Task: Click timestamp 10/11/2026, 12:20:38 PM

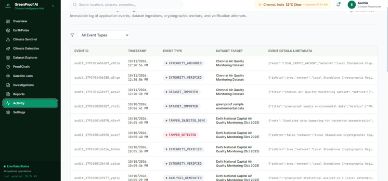Action: coord(138,92)
